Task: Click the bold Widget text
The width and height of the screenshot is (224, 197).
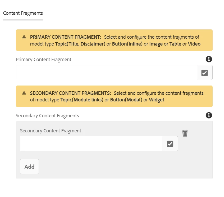Action: click(157, 100)
